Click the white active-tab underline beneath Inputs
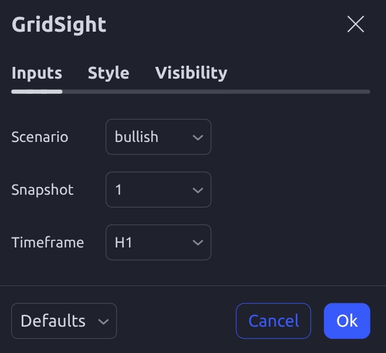This screenshot has height=353, width=386. click(36, 91)
